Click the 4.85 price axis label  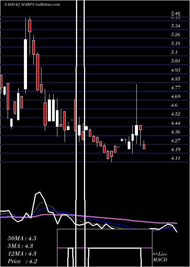[x=176, y=79]
